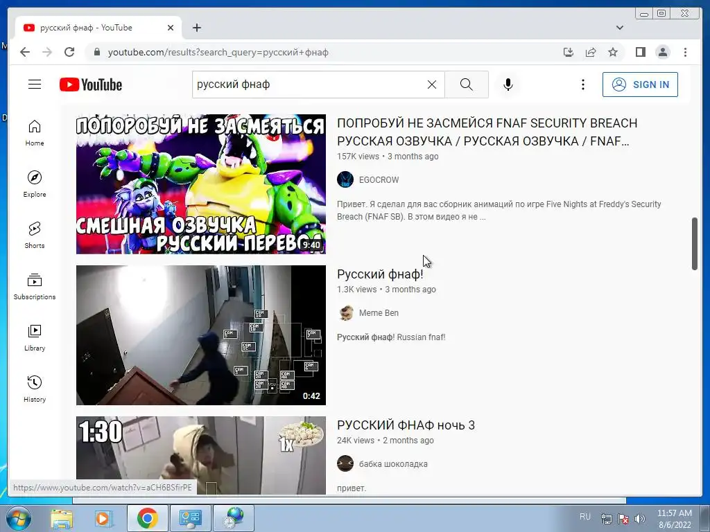Open the control panel taskbar icon
The width and height of the screenshot is (710, 532).
point(190,518)
